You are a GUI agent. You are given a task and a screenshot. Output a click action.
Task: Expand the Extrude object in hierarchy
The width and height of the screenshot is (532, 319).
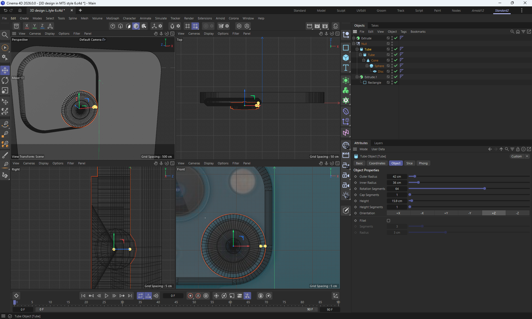(x=354, y=38)
